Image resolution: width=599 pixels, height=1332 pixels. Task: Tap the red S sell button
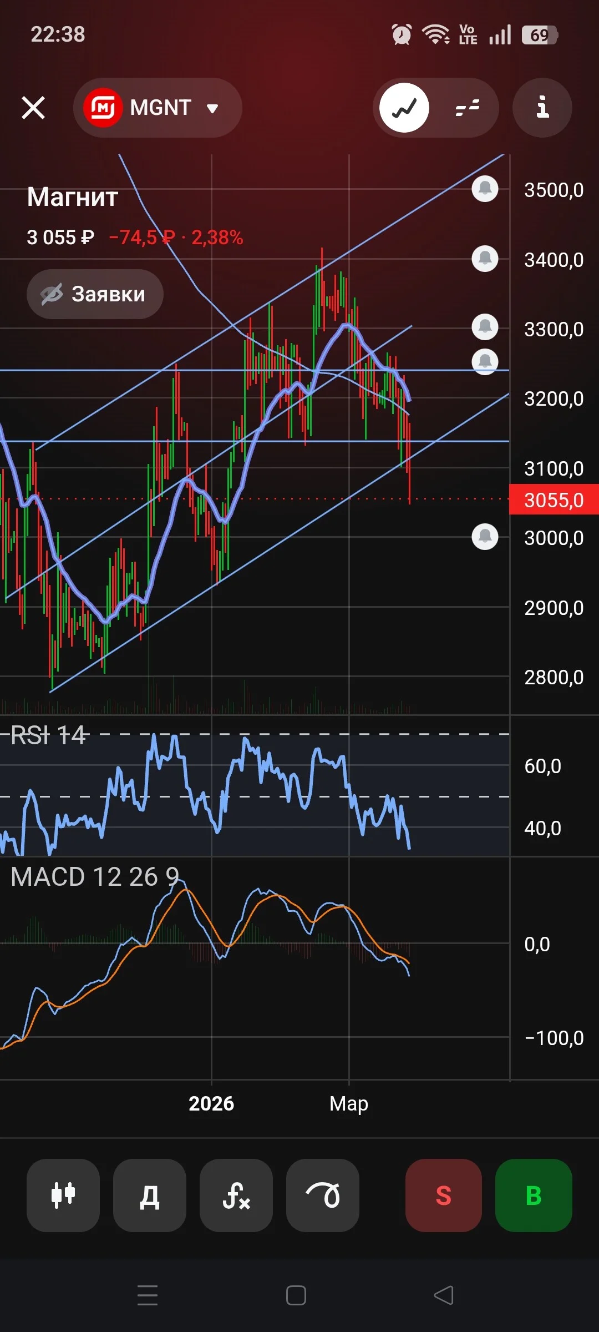(x=444, y=1195)
